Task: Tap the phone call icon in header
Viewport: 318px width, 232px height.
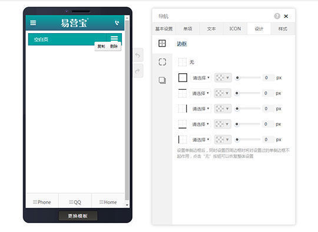Action: pyautogui.click(x=117, y=23)
